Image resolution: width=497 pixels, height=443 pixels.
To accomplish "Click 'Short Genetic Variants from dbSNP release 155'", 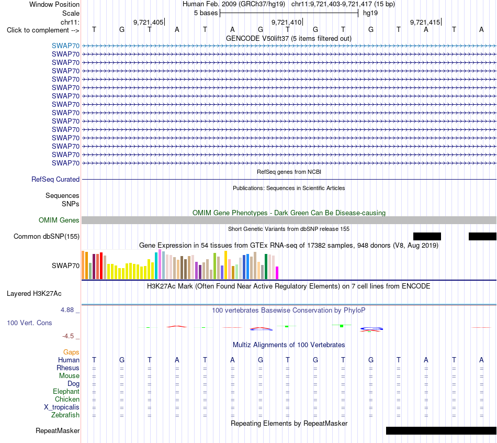I will click(289, 229).
